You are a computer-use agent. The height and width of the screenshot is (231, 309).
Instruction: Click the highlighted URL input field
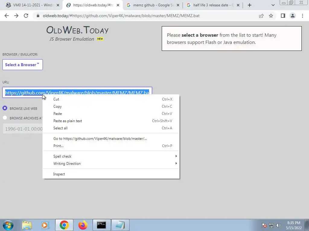(77, 92)
